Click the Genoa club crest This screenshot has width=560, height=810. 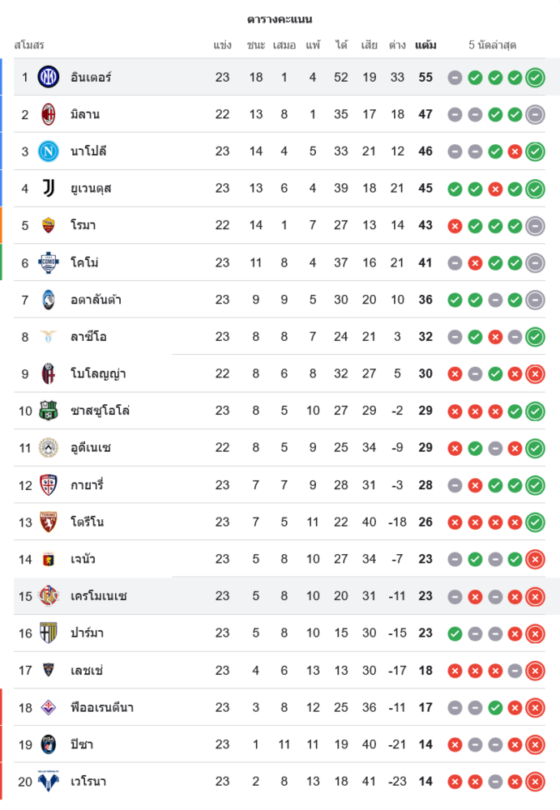point(49,559)
